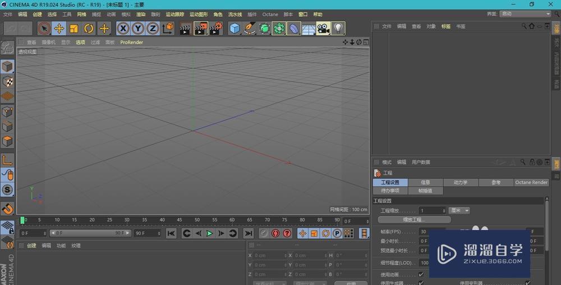Add a light object
The height and width of the screenshot is (285, 561).
(338, 28)
